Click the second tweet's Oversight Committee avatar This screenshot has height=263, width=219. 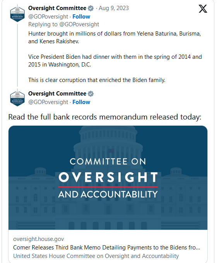tap(17, 97)
